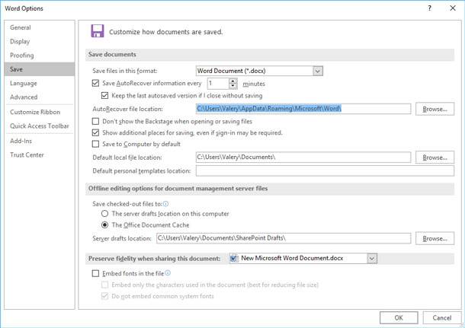Enable Embed fonts in the file checkbox
The height and width of the screenshot is (328, 465).
pos(95,273)
